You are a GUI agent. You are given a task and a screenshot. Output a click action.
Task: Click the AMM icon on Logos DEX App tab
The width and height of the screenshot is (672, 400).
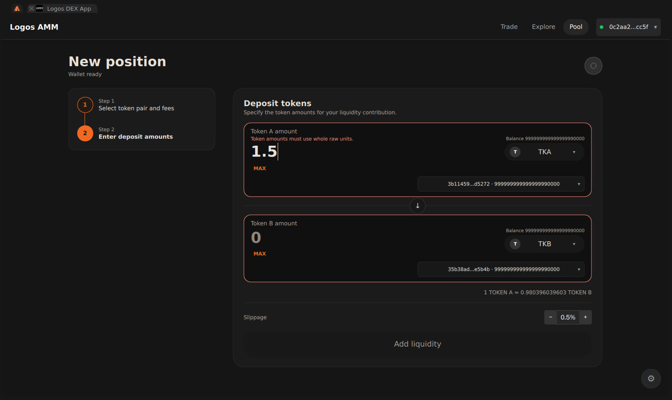(40, 8)
